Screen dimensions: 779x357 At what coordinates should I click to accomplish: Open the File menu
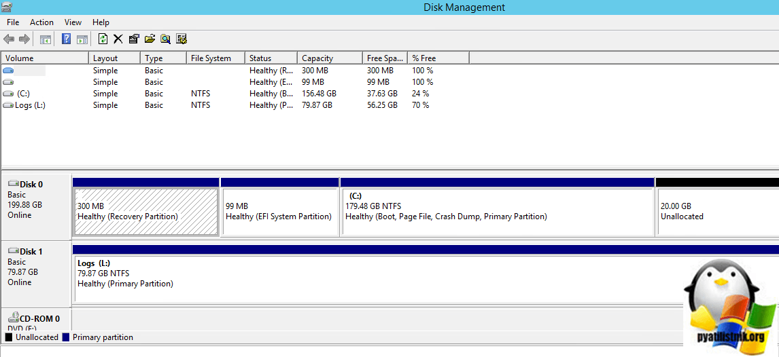tap(13, 22)
